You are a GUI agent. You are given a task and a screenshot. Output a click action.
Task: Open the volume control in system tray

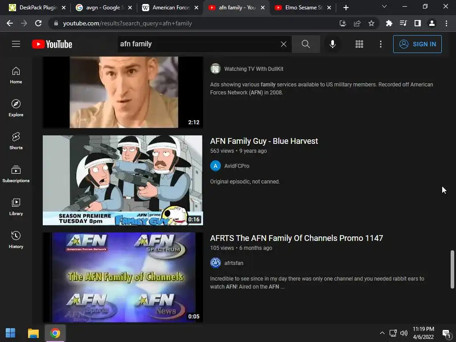point(403,333)
